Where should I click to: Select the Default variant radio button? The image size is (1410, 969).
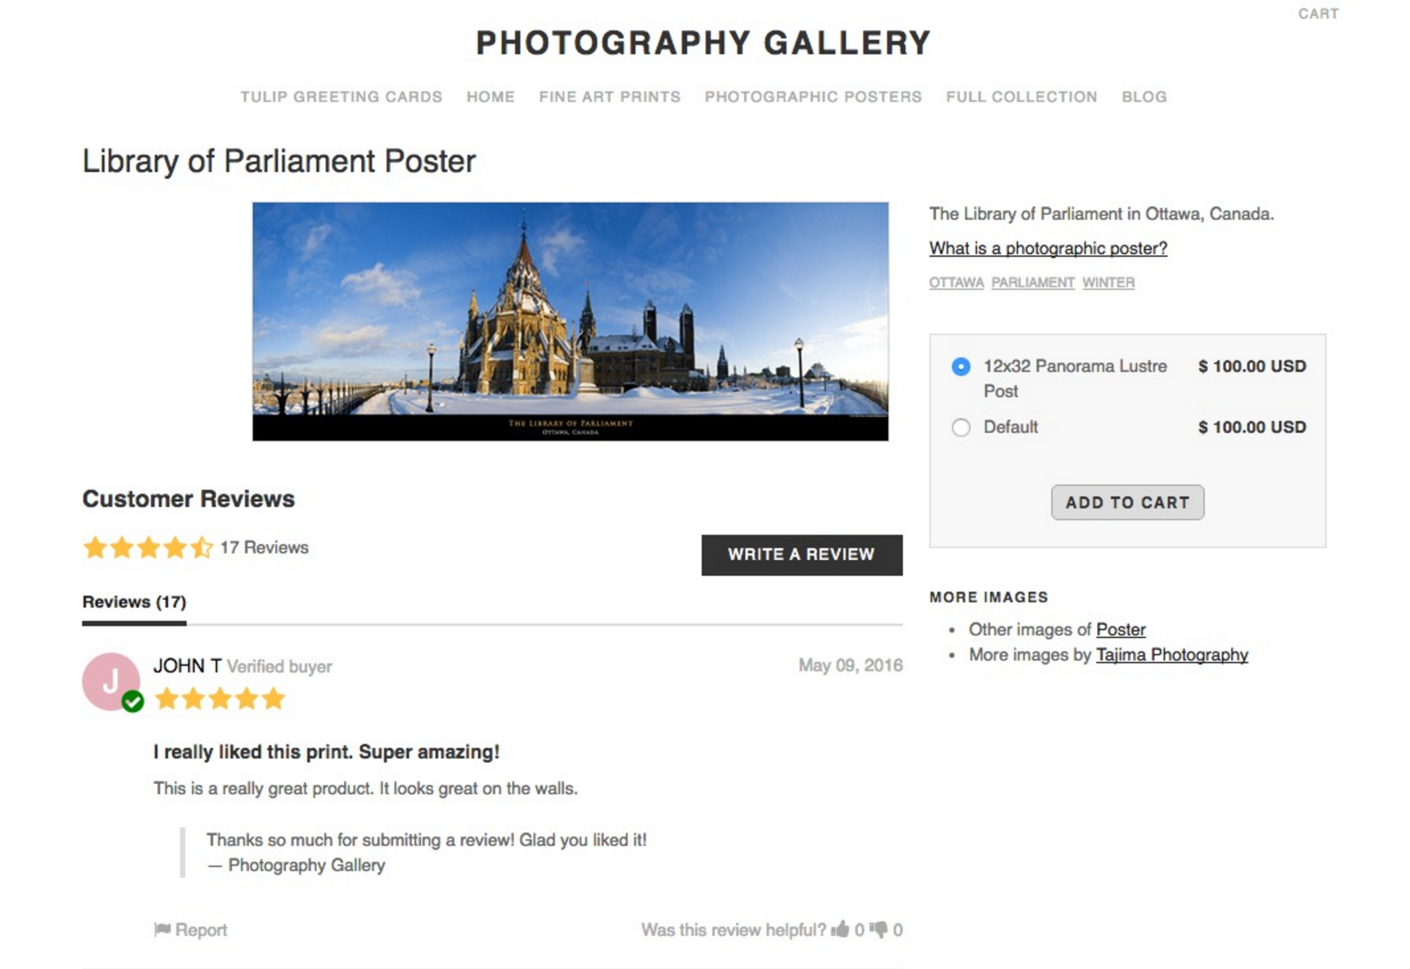point(961,427)
